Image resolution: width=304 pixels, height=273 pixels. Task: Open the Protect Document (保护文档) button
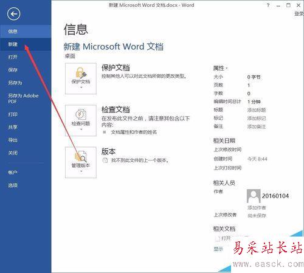(81, 78)
